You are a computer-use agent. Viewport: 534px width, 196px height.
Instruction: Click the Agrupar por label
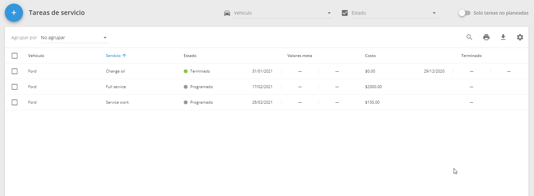[24, 38]
